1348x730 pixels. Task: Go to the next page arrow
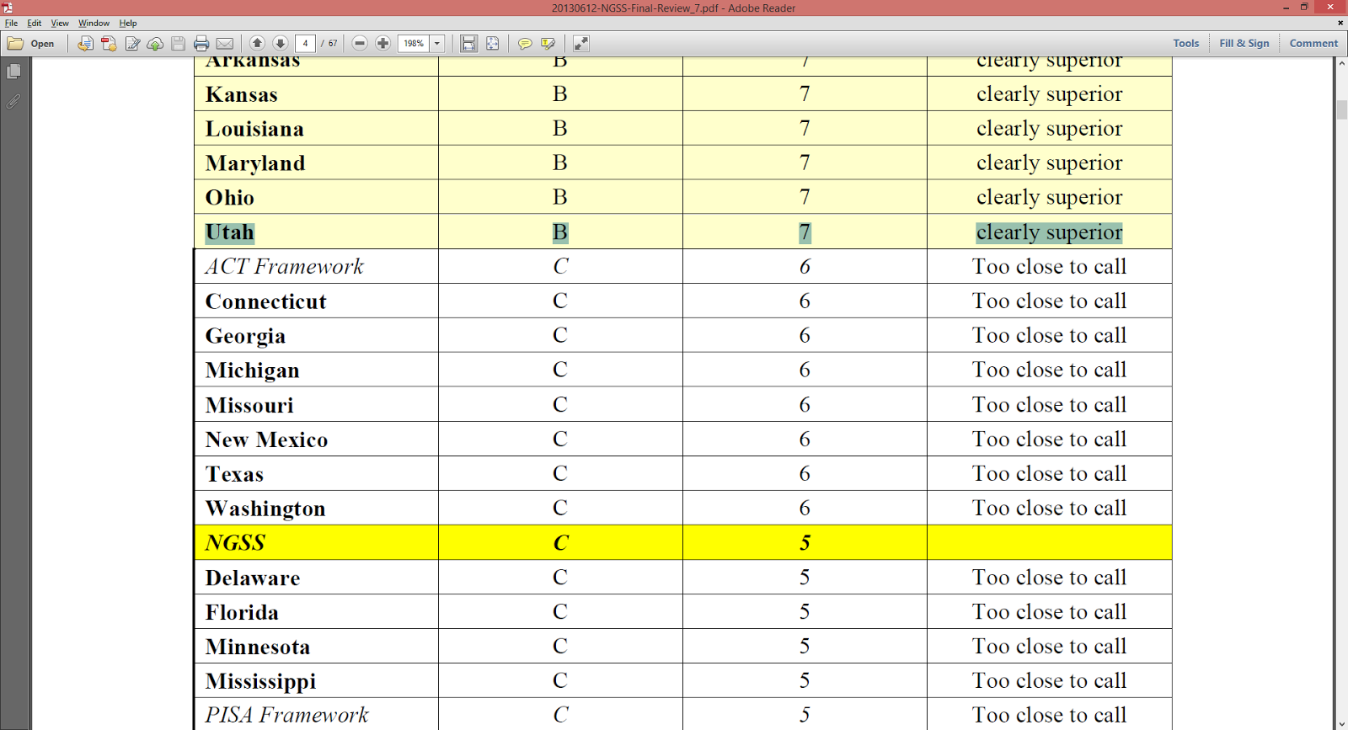[x=281, y=44]
